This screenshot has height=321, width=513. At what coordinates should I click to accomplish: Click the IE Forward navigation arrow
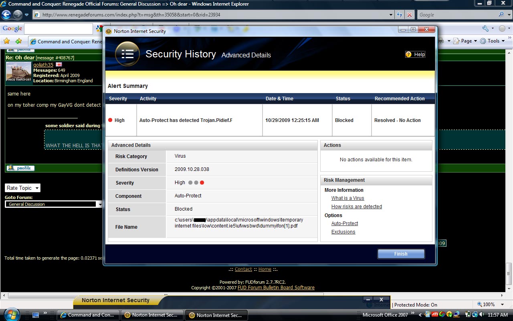tap(18, 15)
